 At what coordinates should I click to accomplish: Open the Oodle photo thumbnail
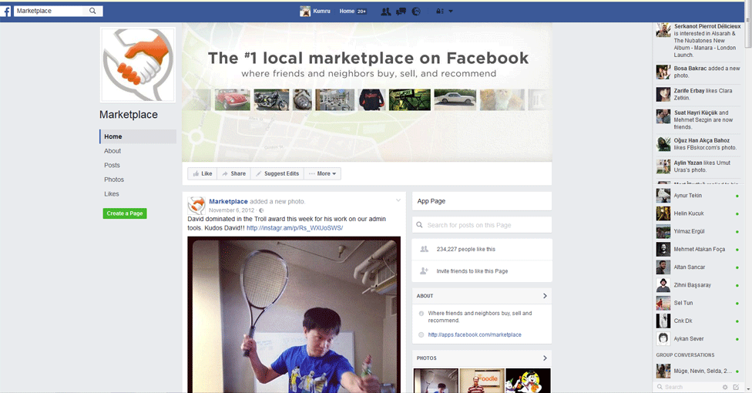pos(482,381)
